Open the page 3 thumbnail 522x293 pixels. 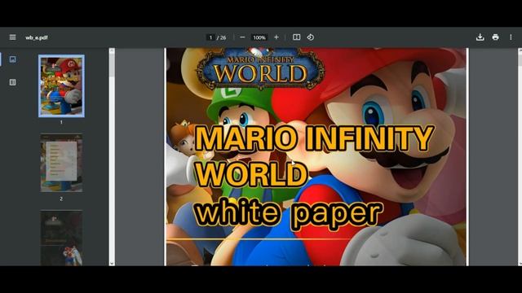(62, 238)
